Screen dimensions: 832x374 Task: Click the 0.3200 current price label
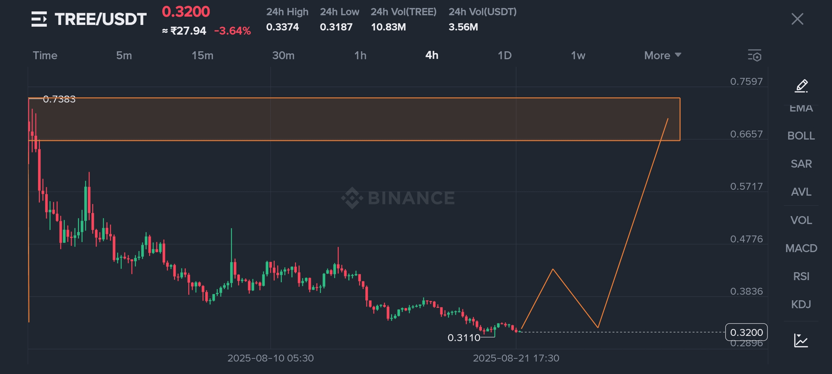(746, 332)
